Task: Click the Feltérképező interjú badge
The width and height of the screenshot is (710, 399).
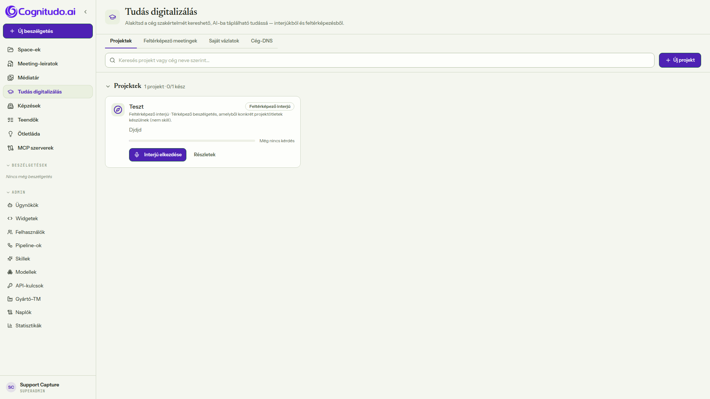Action: tap(270, 106)
